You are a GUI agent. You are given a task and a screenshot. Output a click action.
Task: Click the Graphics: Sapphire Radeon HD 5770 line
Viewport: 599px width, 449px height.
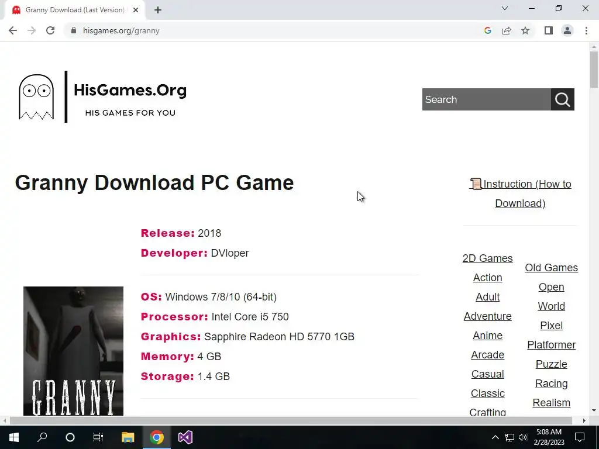(247, 336)
